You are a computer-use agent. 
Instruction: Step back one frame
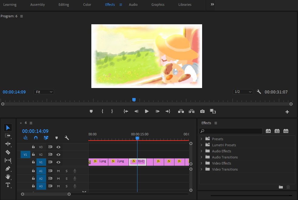point(136,111)
